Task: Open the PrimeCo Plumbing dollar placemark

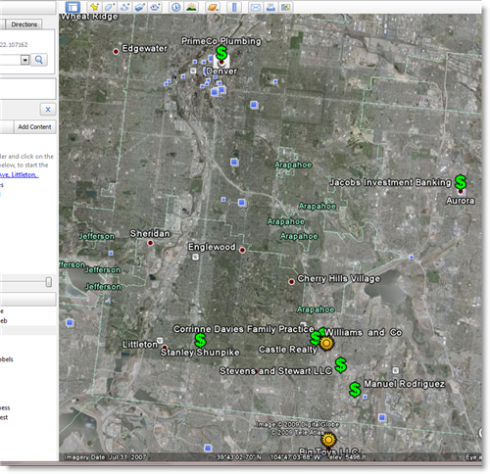Action: pos(221,53)
